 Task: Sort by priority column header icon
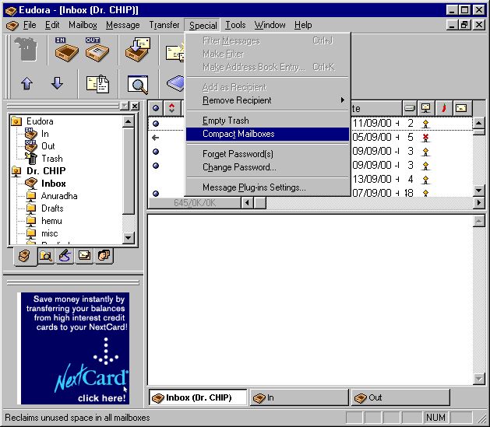171,108
